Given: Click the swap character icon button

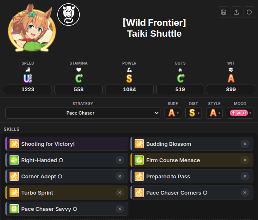Looking at the screenshot, I should pyautogui.click(x=69, y=15).
